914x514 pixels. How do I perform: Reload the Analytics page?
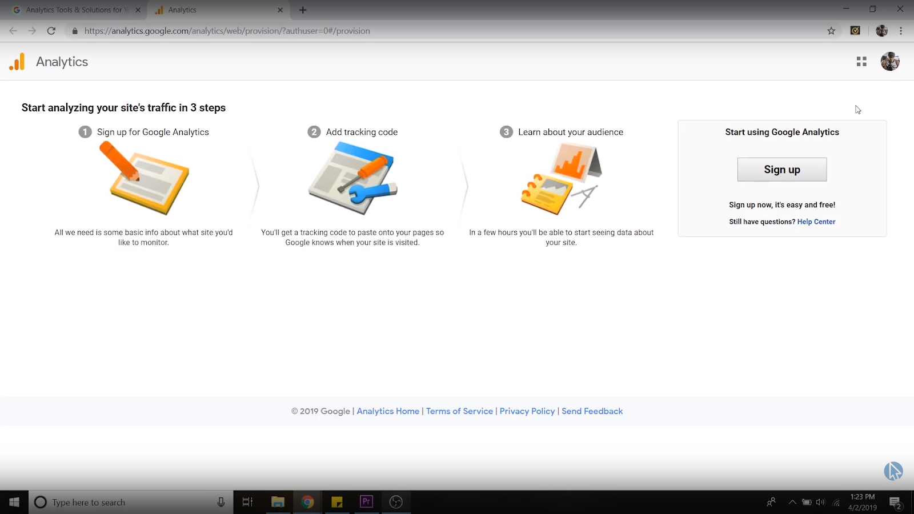(x=51, y=31)
